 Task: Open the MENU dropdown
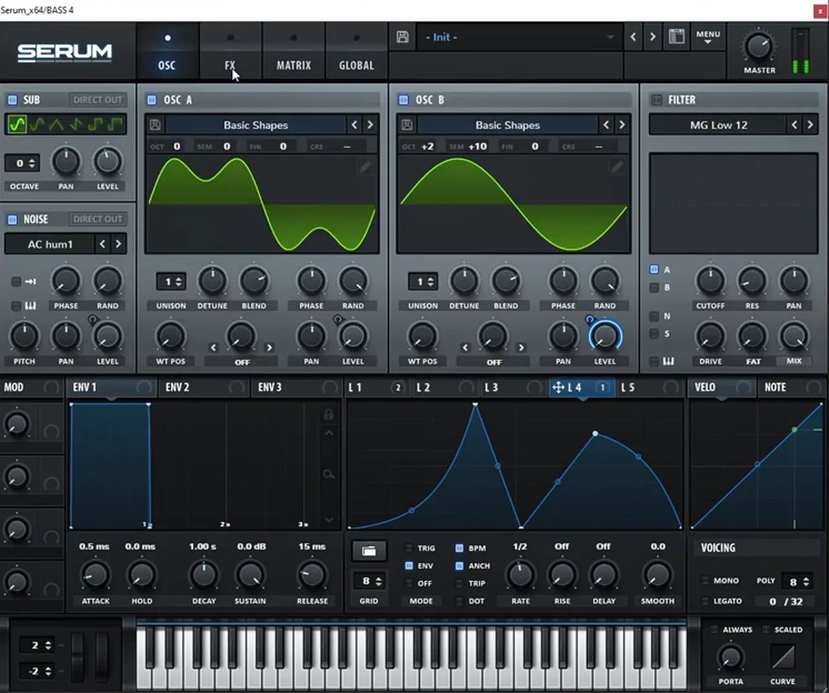click(708, 37)
